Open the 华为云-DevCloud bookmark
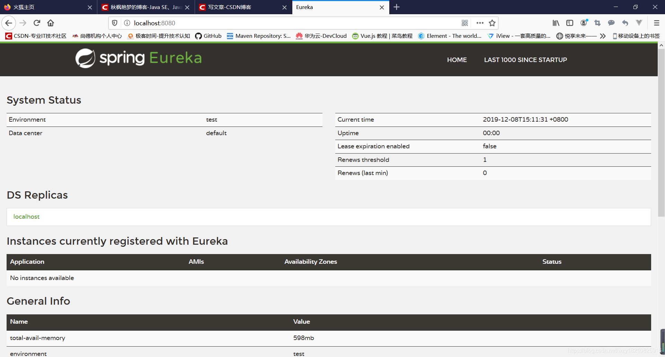 [x=321, y=36]
